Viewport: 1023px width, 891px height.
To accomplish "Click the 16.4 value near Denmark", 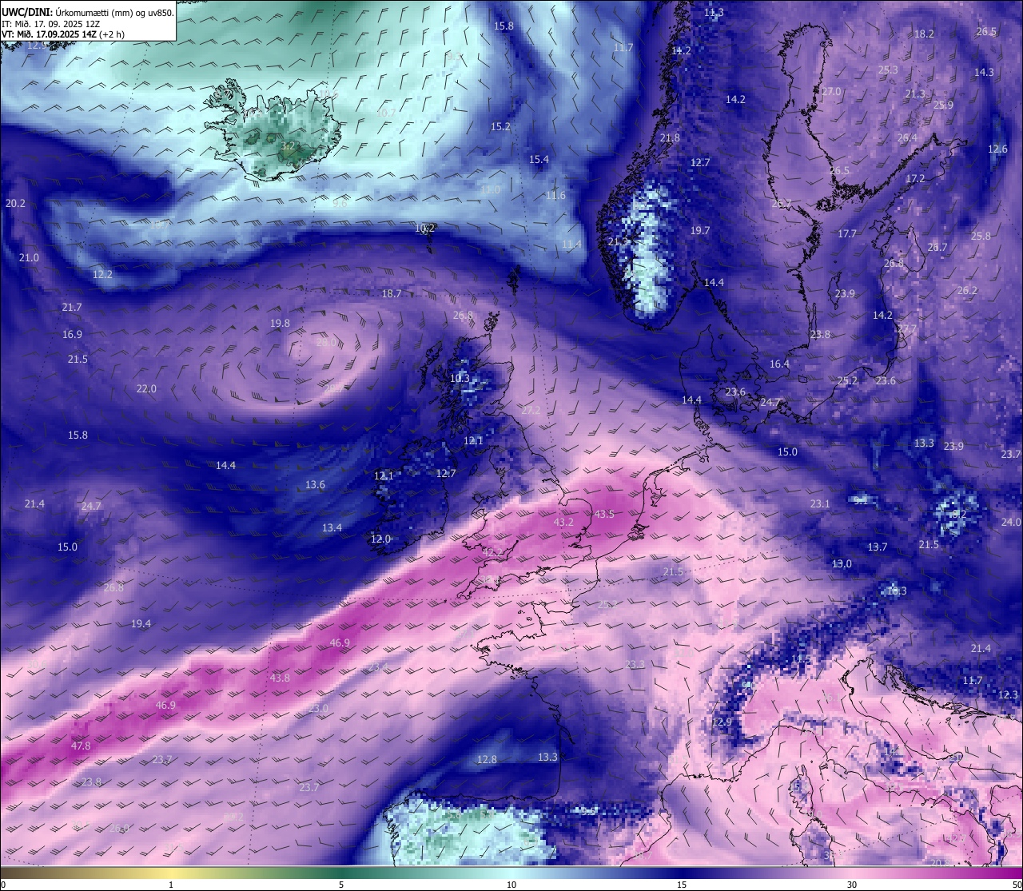I will tap(779, 364).
